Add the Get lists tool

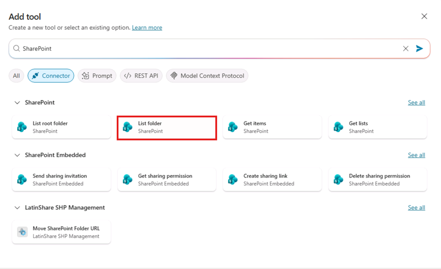(x=378, y=127)
